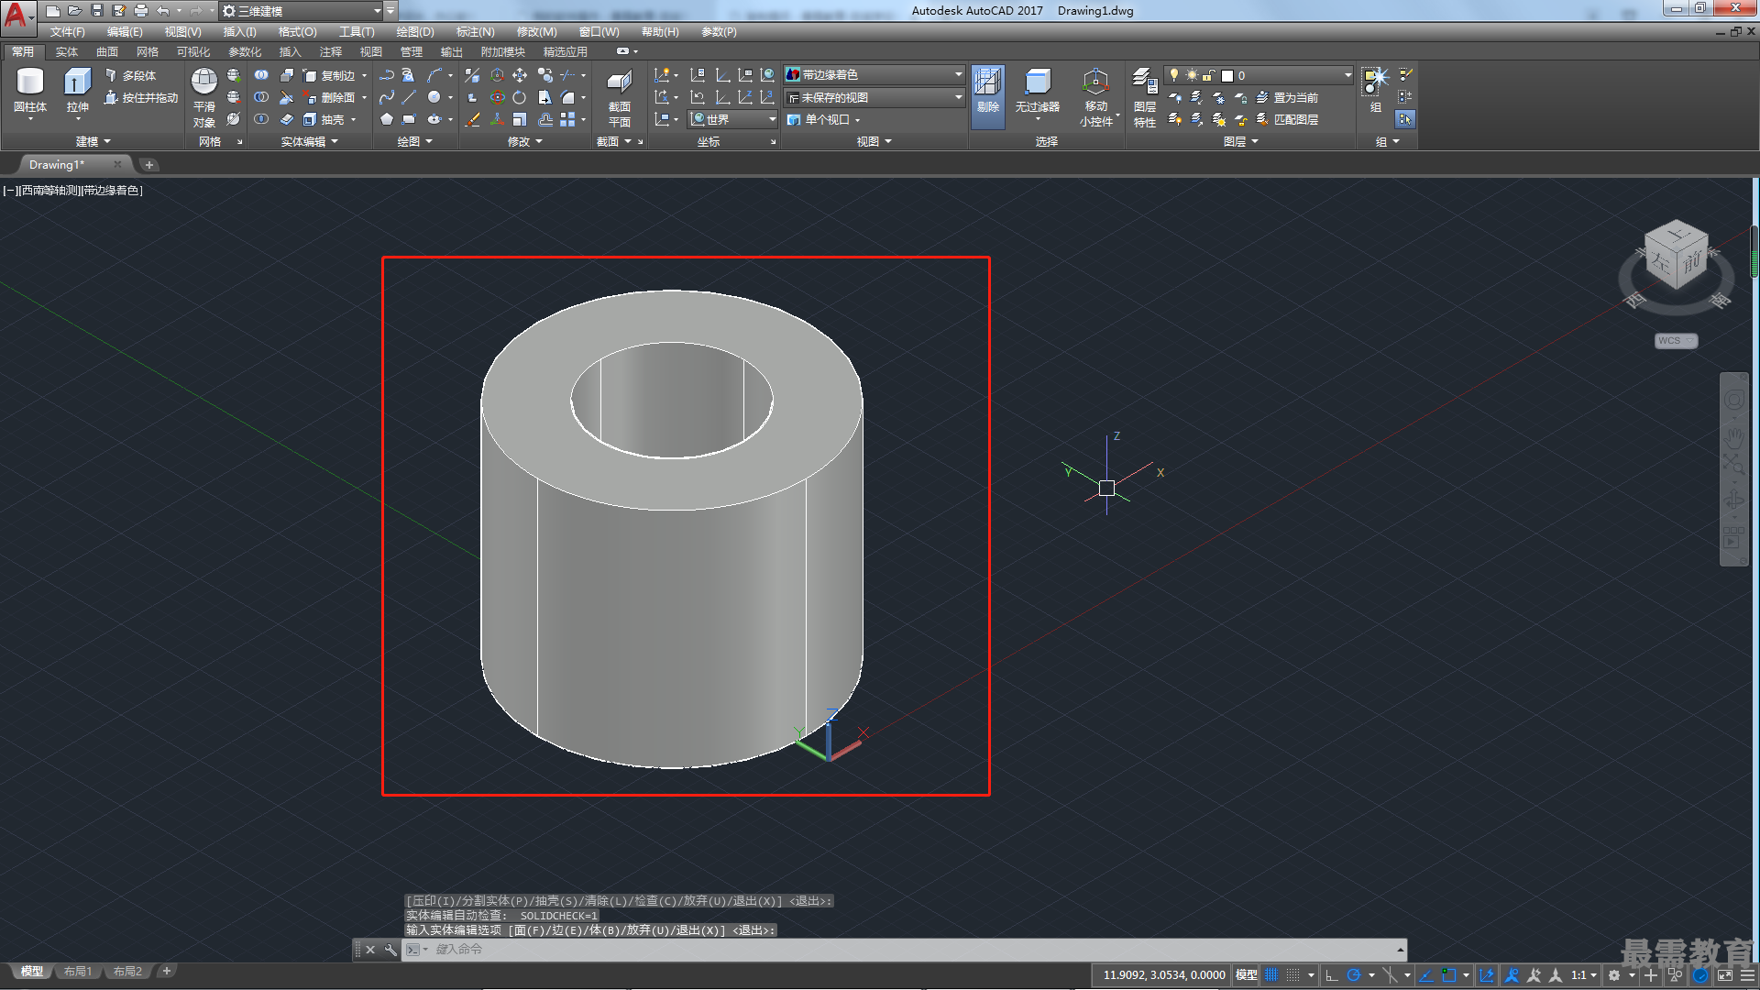Click the Save icon in quick access toolbar
Image resolution: width=1760 pixels, height=990 pixels.
97,11
